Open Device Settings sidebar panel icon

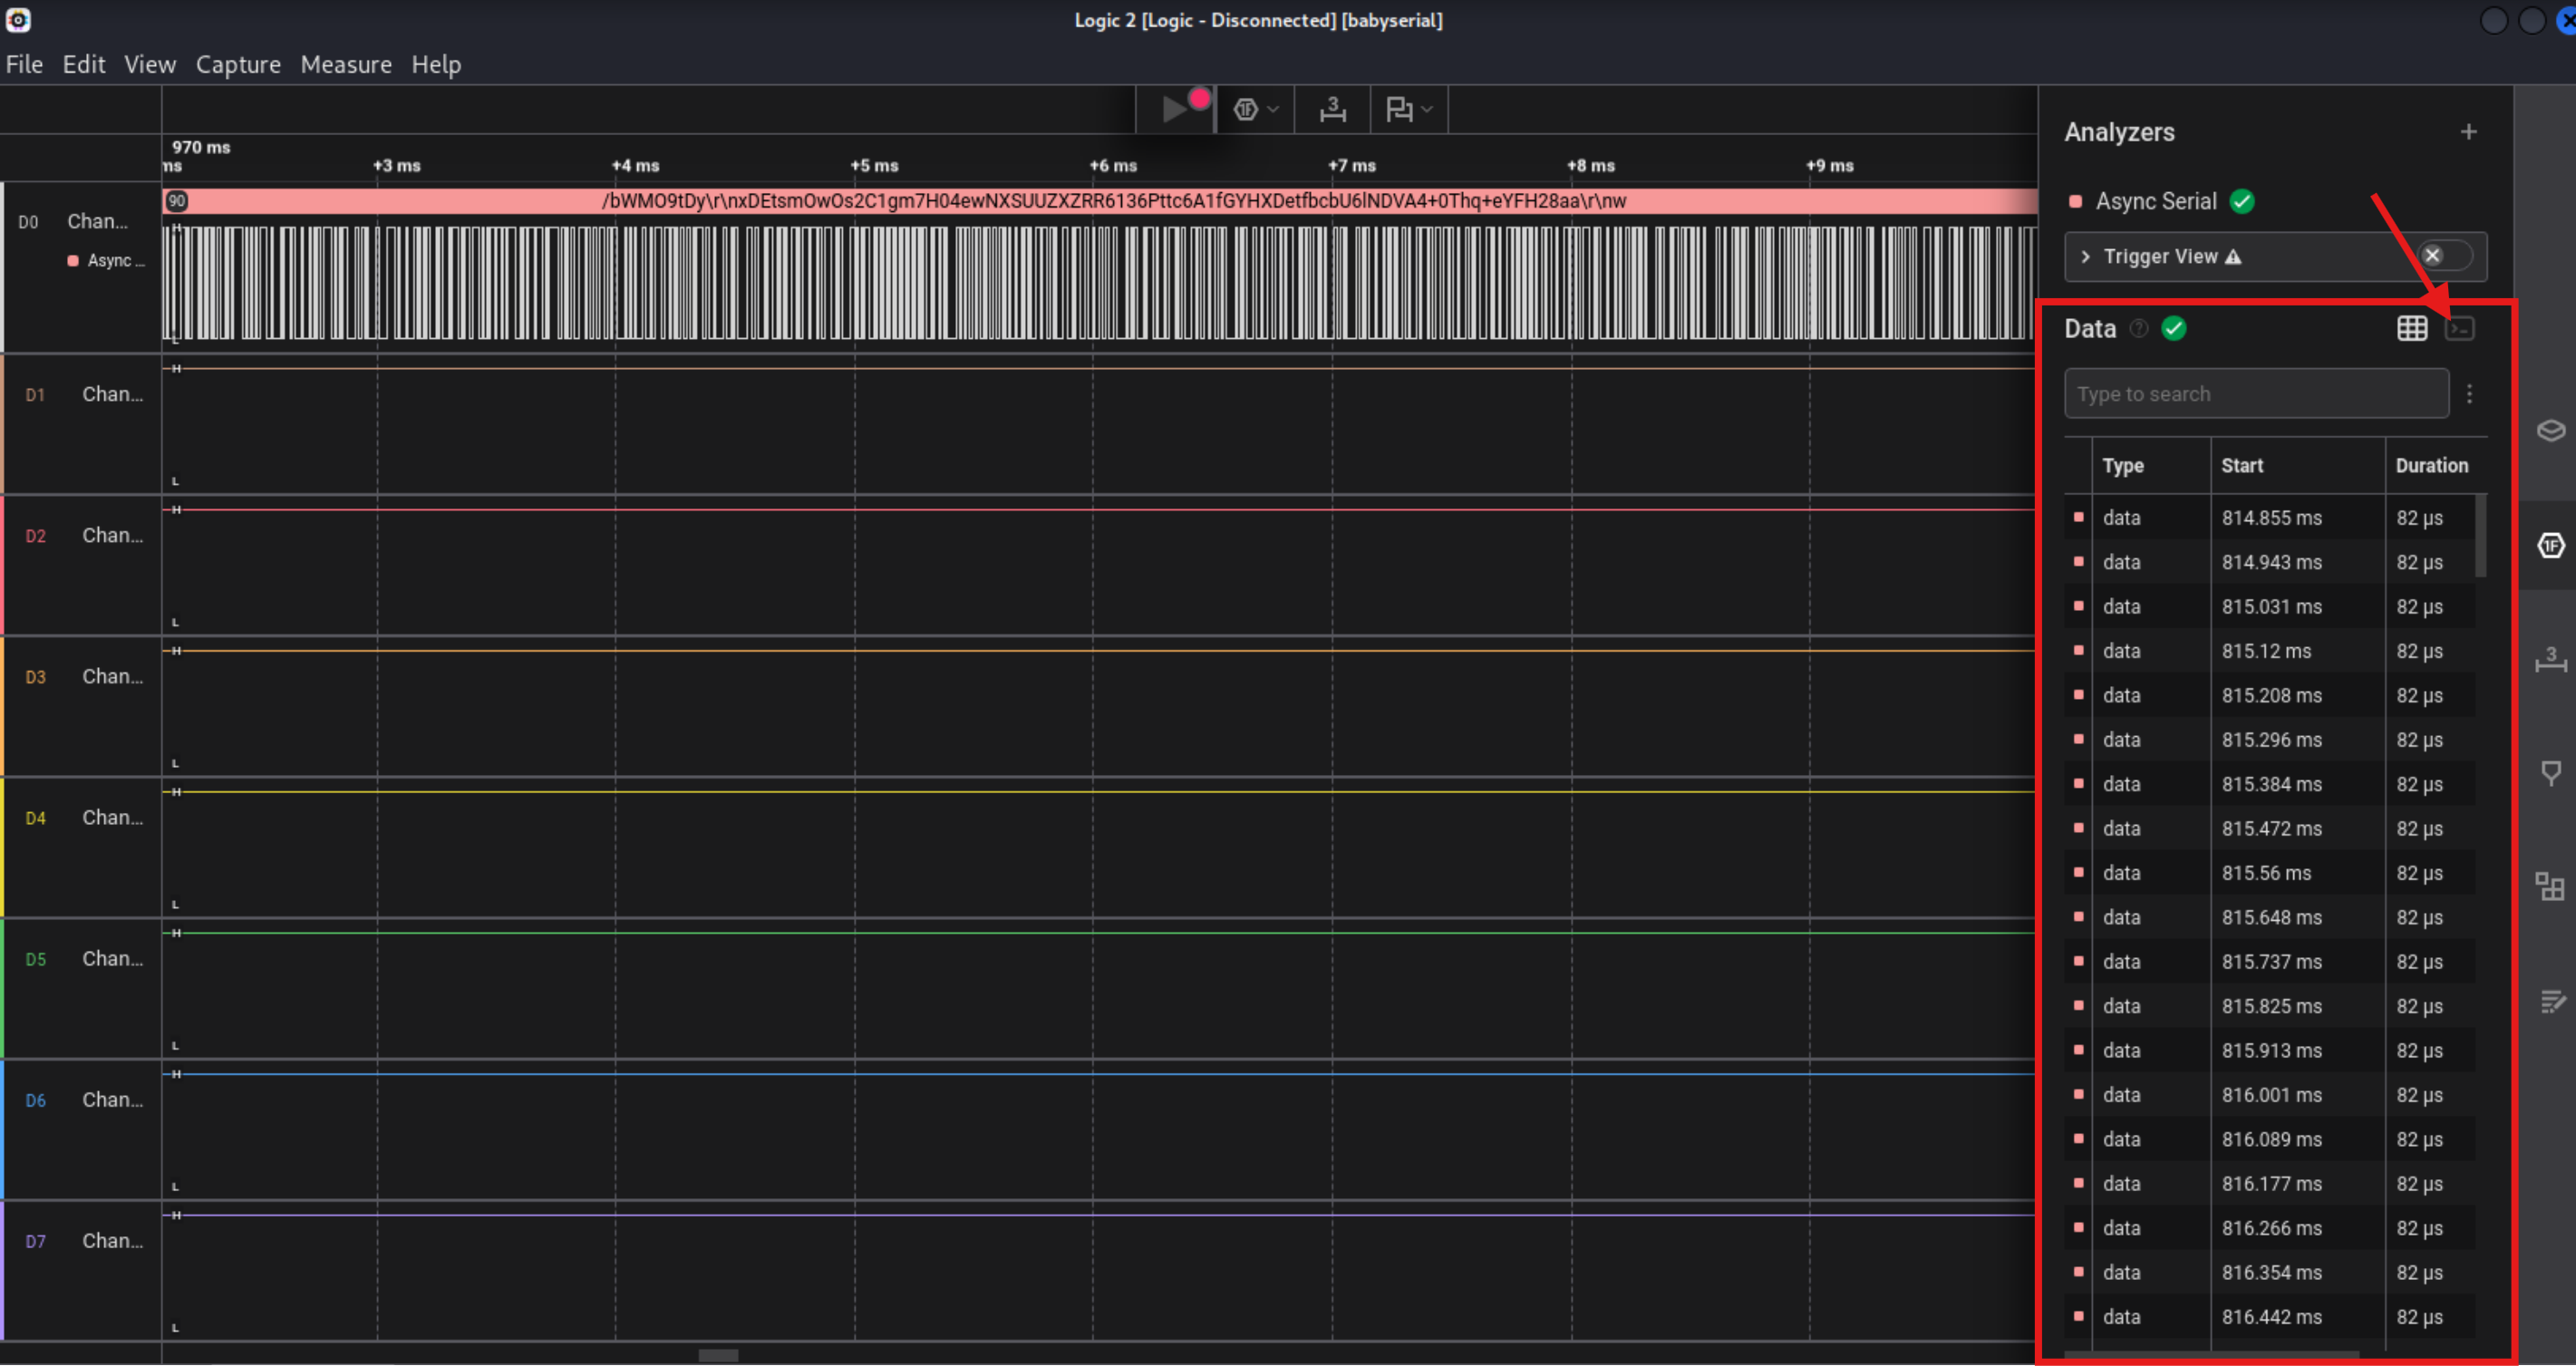pyautogui.click(x=2550, y=431)
